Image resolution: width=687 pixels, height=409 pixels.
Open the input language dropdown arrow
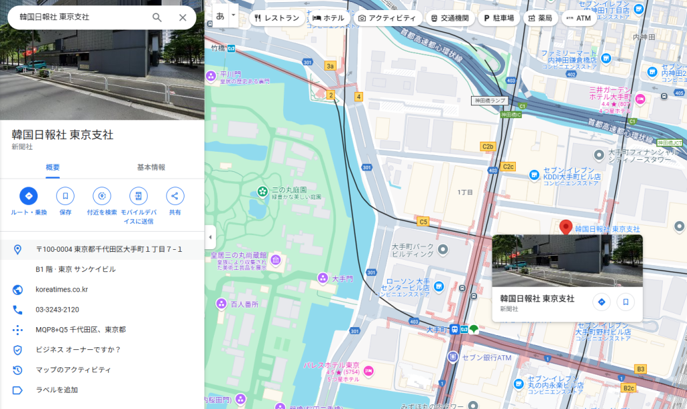click(233, 15)
